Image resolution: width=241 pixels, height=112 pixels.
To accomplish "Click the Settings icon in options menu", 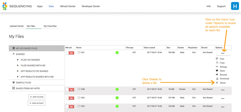I will pos(217,67).
